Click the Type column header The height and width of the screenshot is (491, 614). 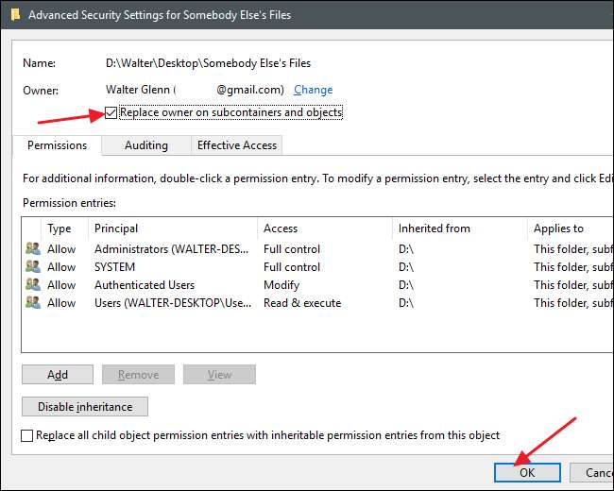coord(62,228)
